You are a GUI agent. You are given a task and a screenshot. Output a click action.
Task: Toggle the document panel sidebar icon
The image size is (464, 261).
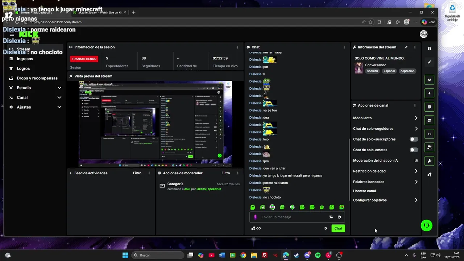(429, 107)
